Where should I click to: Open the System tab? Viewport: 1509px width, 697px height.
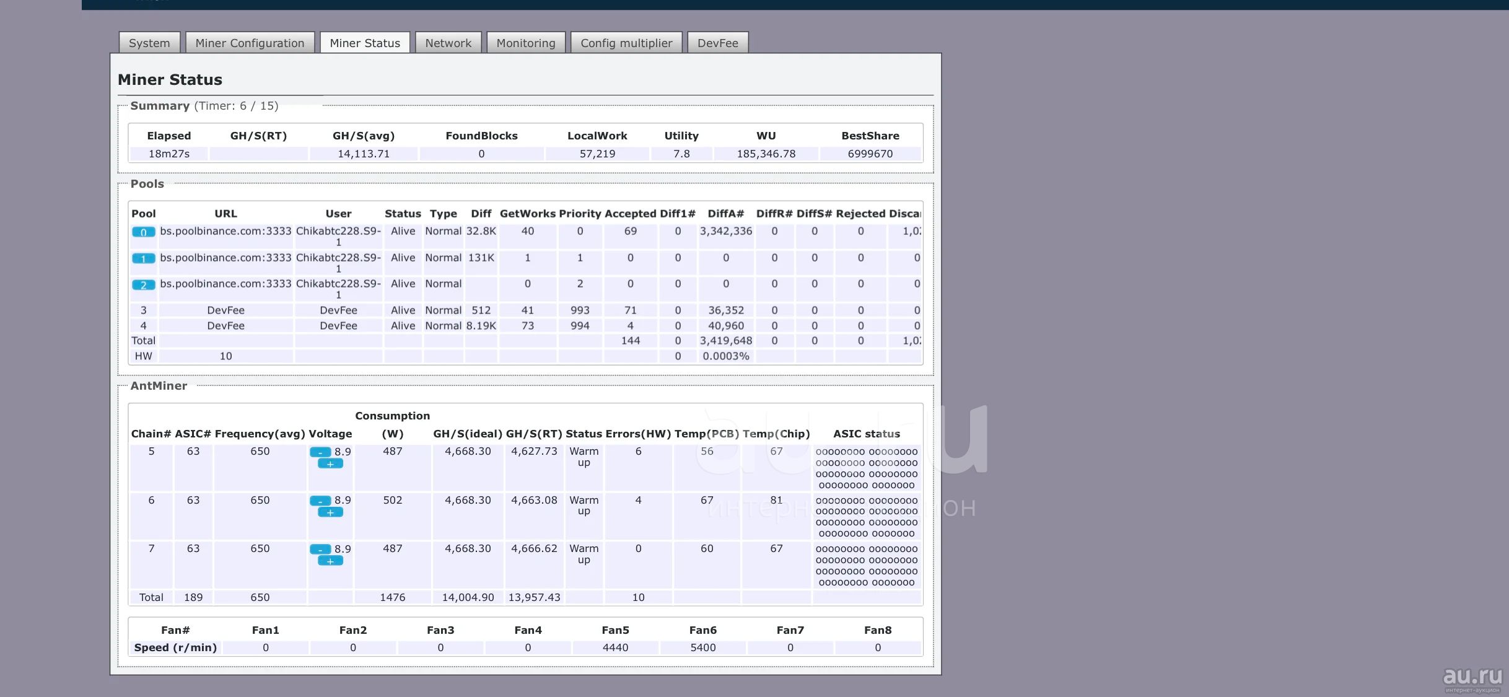(x=149, y=43)
